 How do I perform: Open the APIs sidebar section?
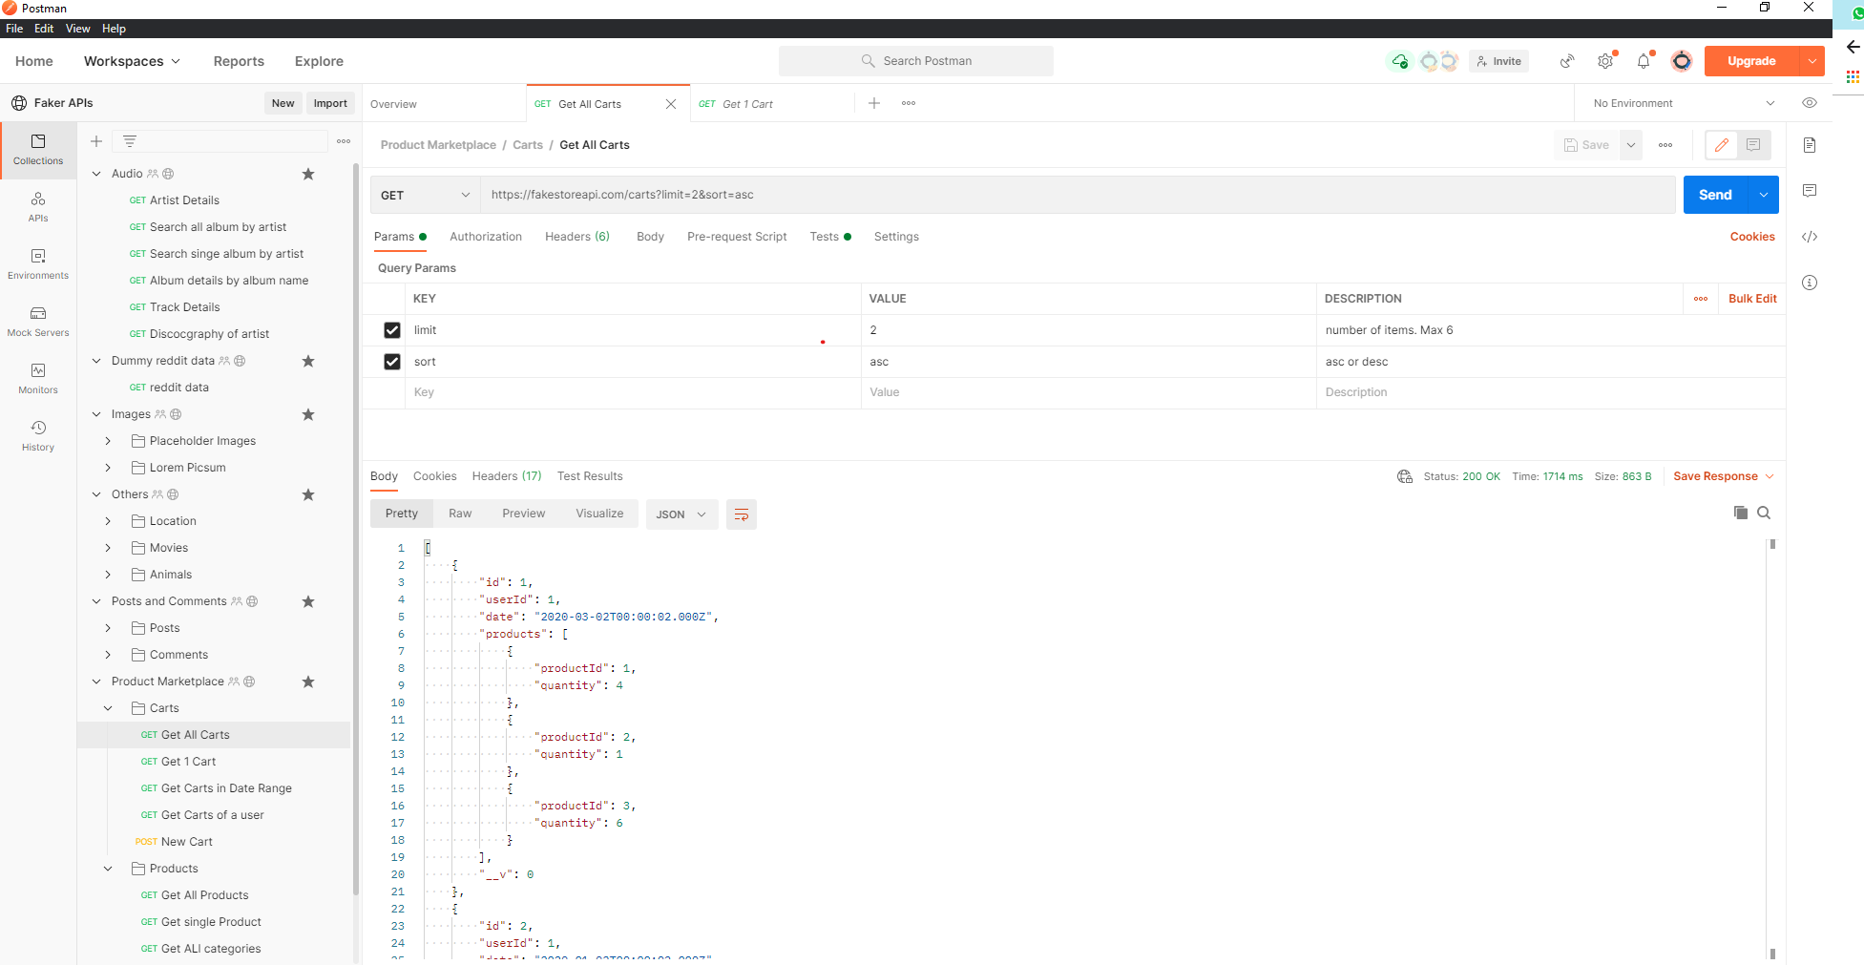38,207
